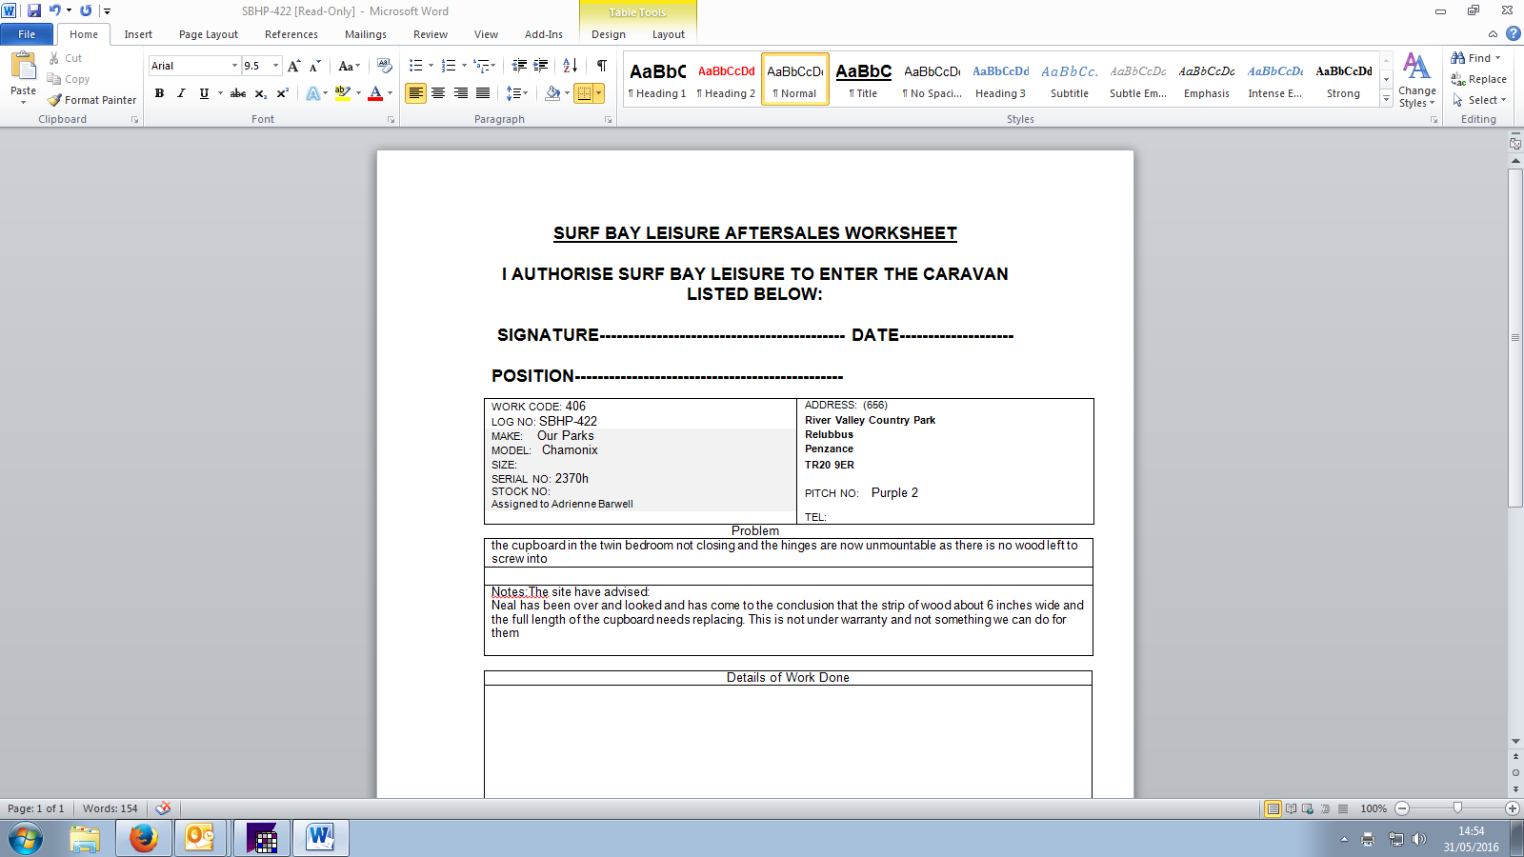Apply the Title style
1524x857 pixels.
click(x=864, y=79)
